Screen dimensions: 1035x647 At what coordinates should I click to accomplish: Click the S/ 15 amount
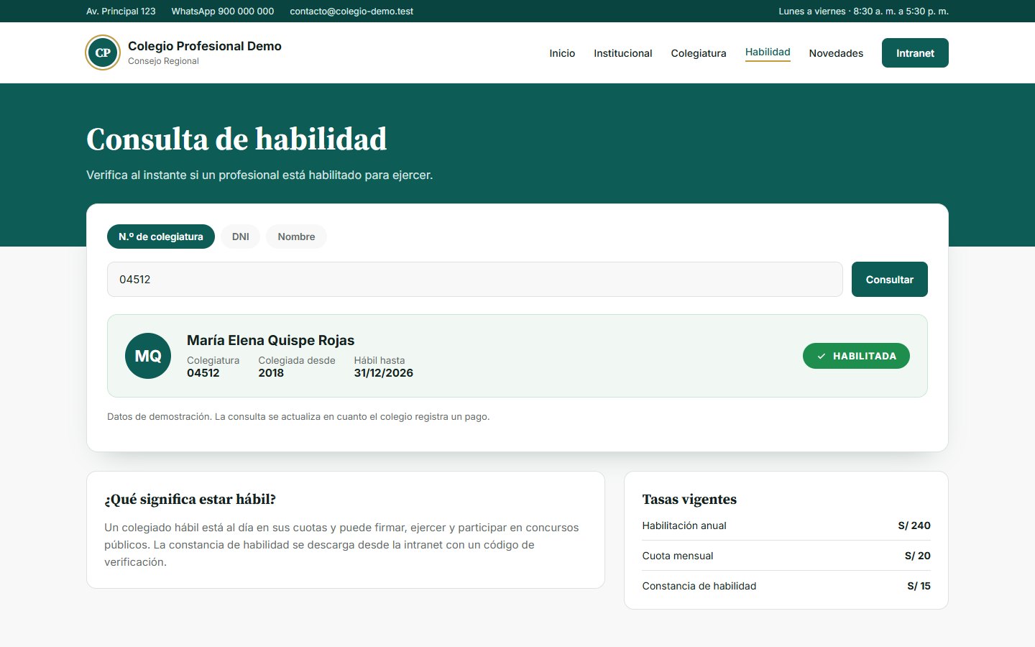pyautogui.click(x=919, y=586)
